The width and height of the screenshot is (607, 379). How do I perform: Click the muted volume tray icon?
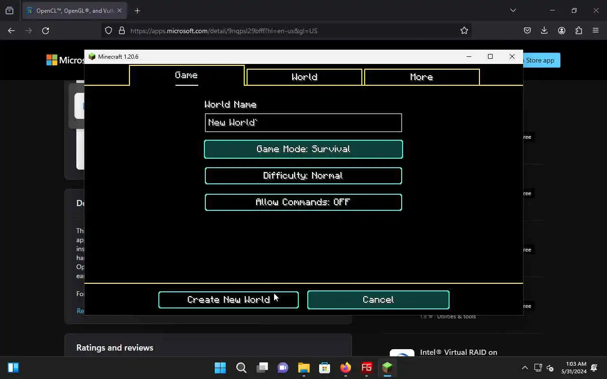[x=550, y=368]
